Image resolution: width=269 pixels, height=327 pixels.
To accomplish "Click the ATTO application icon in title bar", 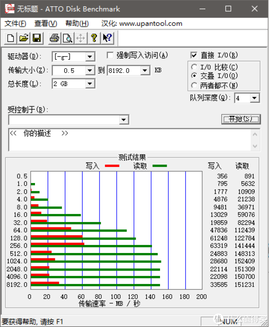I will 9,9.
